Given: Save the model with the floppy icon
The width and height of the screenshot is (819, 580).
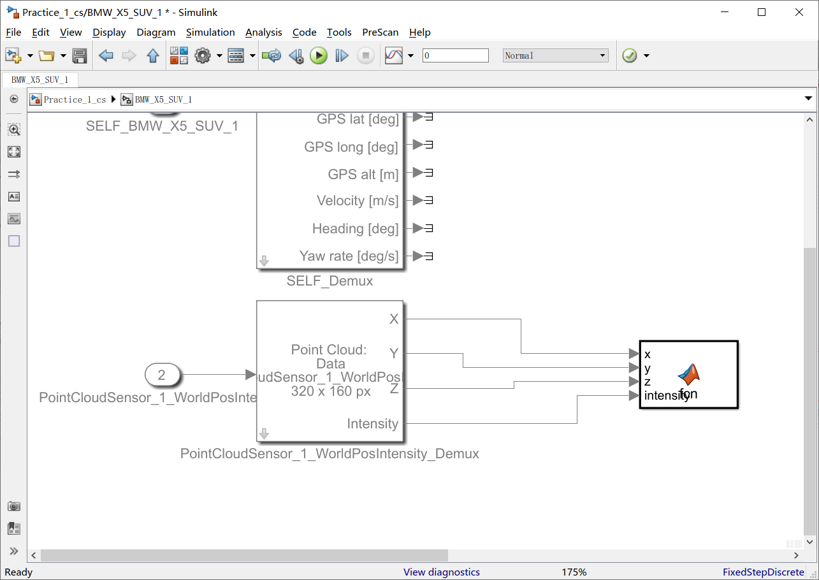Looking at the screenshot, I should click(80, 55).
